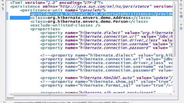Click the hibernate.ejb.event.post-insert property line
The image size is (184, 103).
[x=98, y=92]
